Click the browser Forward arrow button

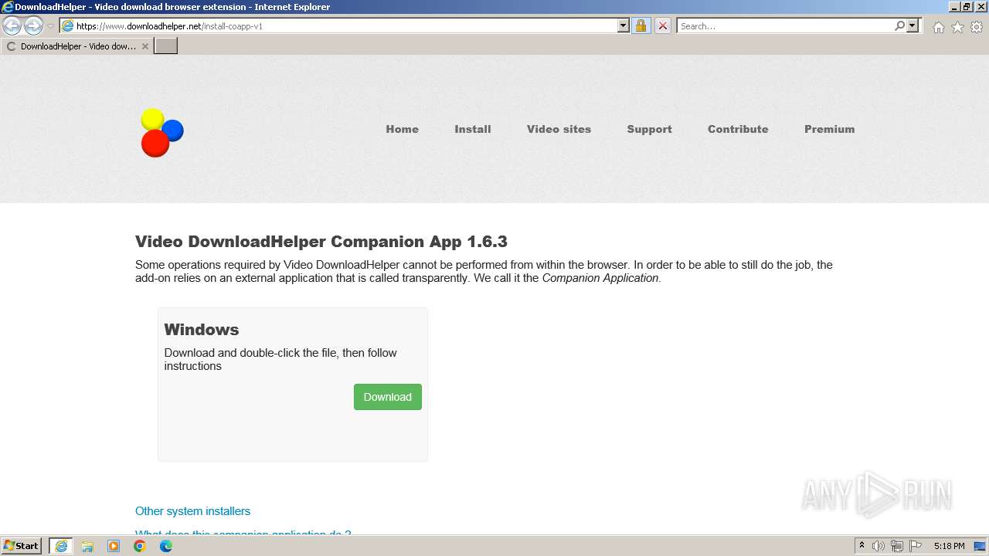point(33,26)
